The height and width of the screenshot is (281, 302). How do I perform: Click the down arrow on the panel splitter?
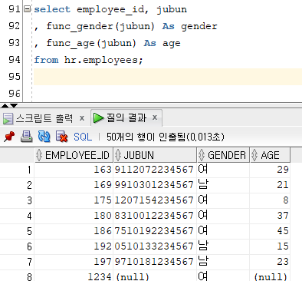(x=14, y=105)
